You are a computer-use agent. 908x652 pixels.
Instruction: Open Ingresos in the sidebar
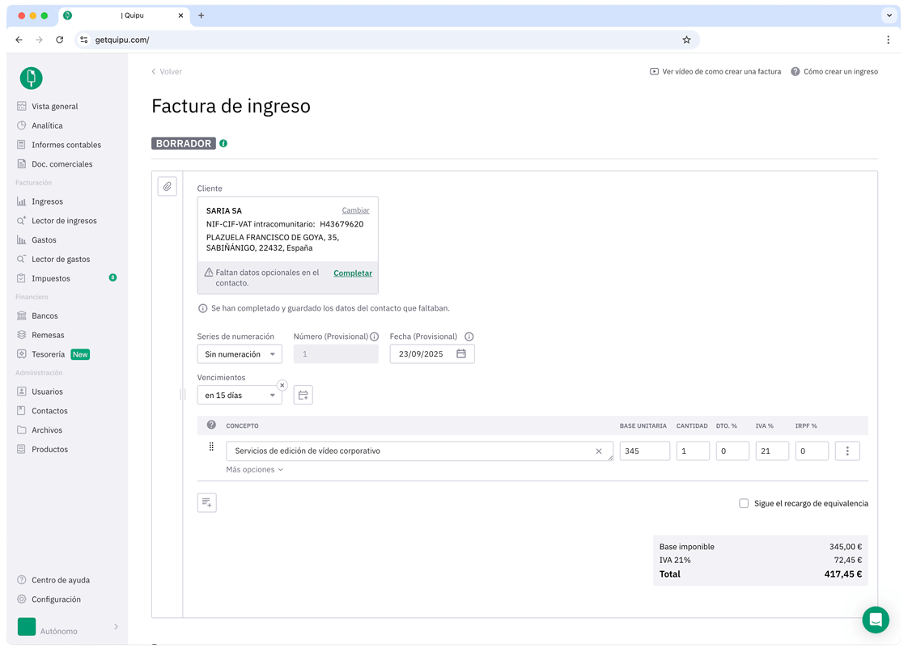click(x=47, y=201)
